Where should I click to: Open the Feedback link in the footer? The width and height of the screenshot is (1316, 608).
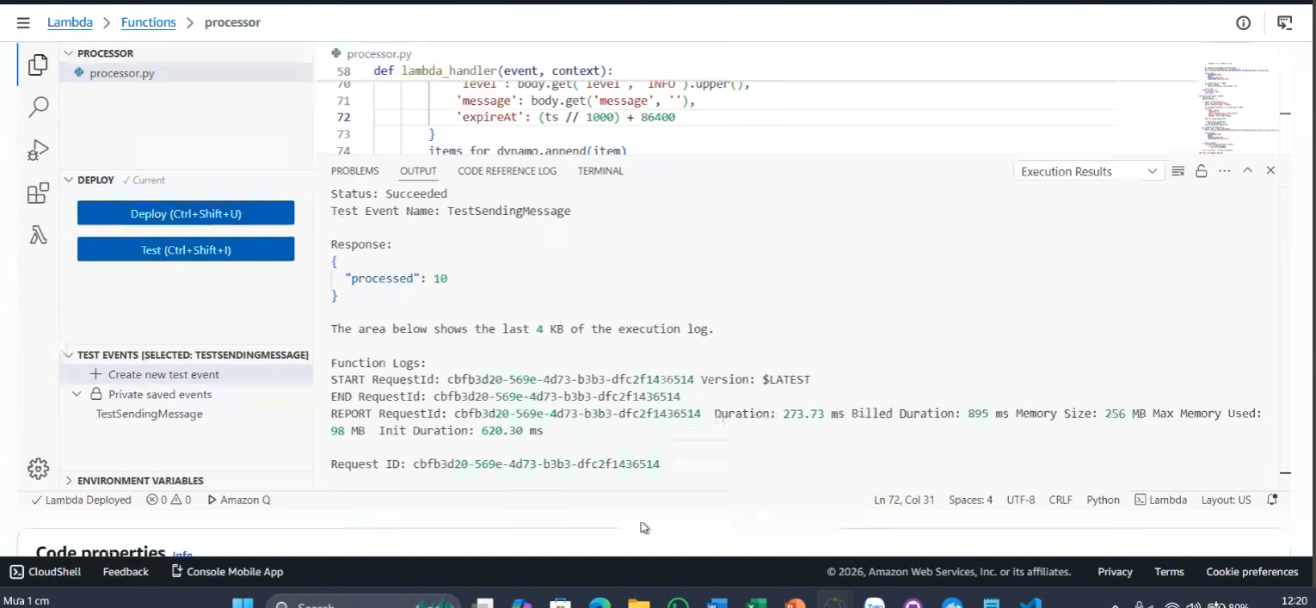126,572
